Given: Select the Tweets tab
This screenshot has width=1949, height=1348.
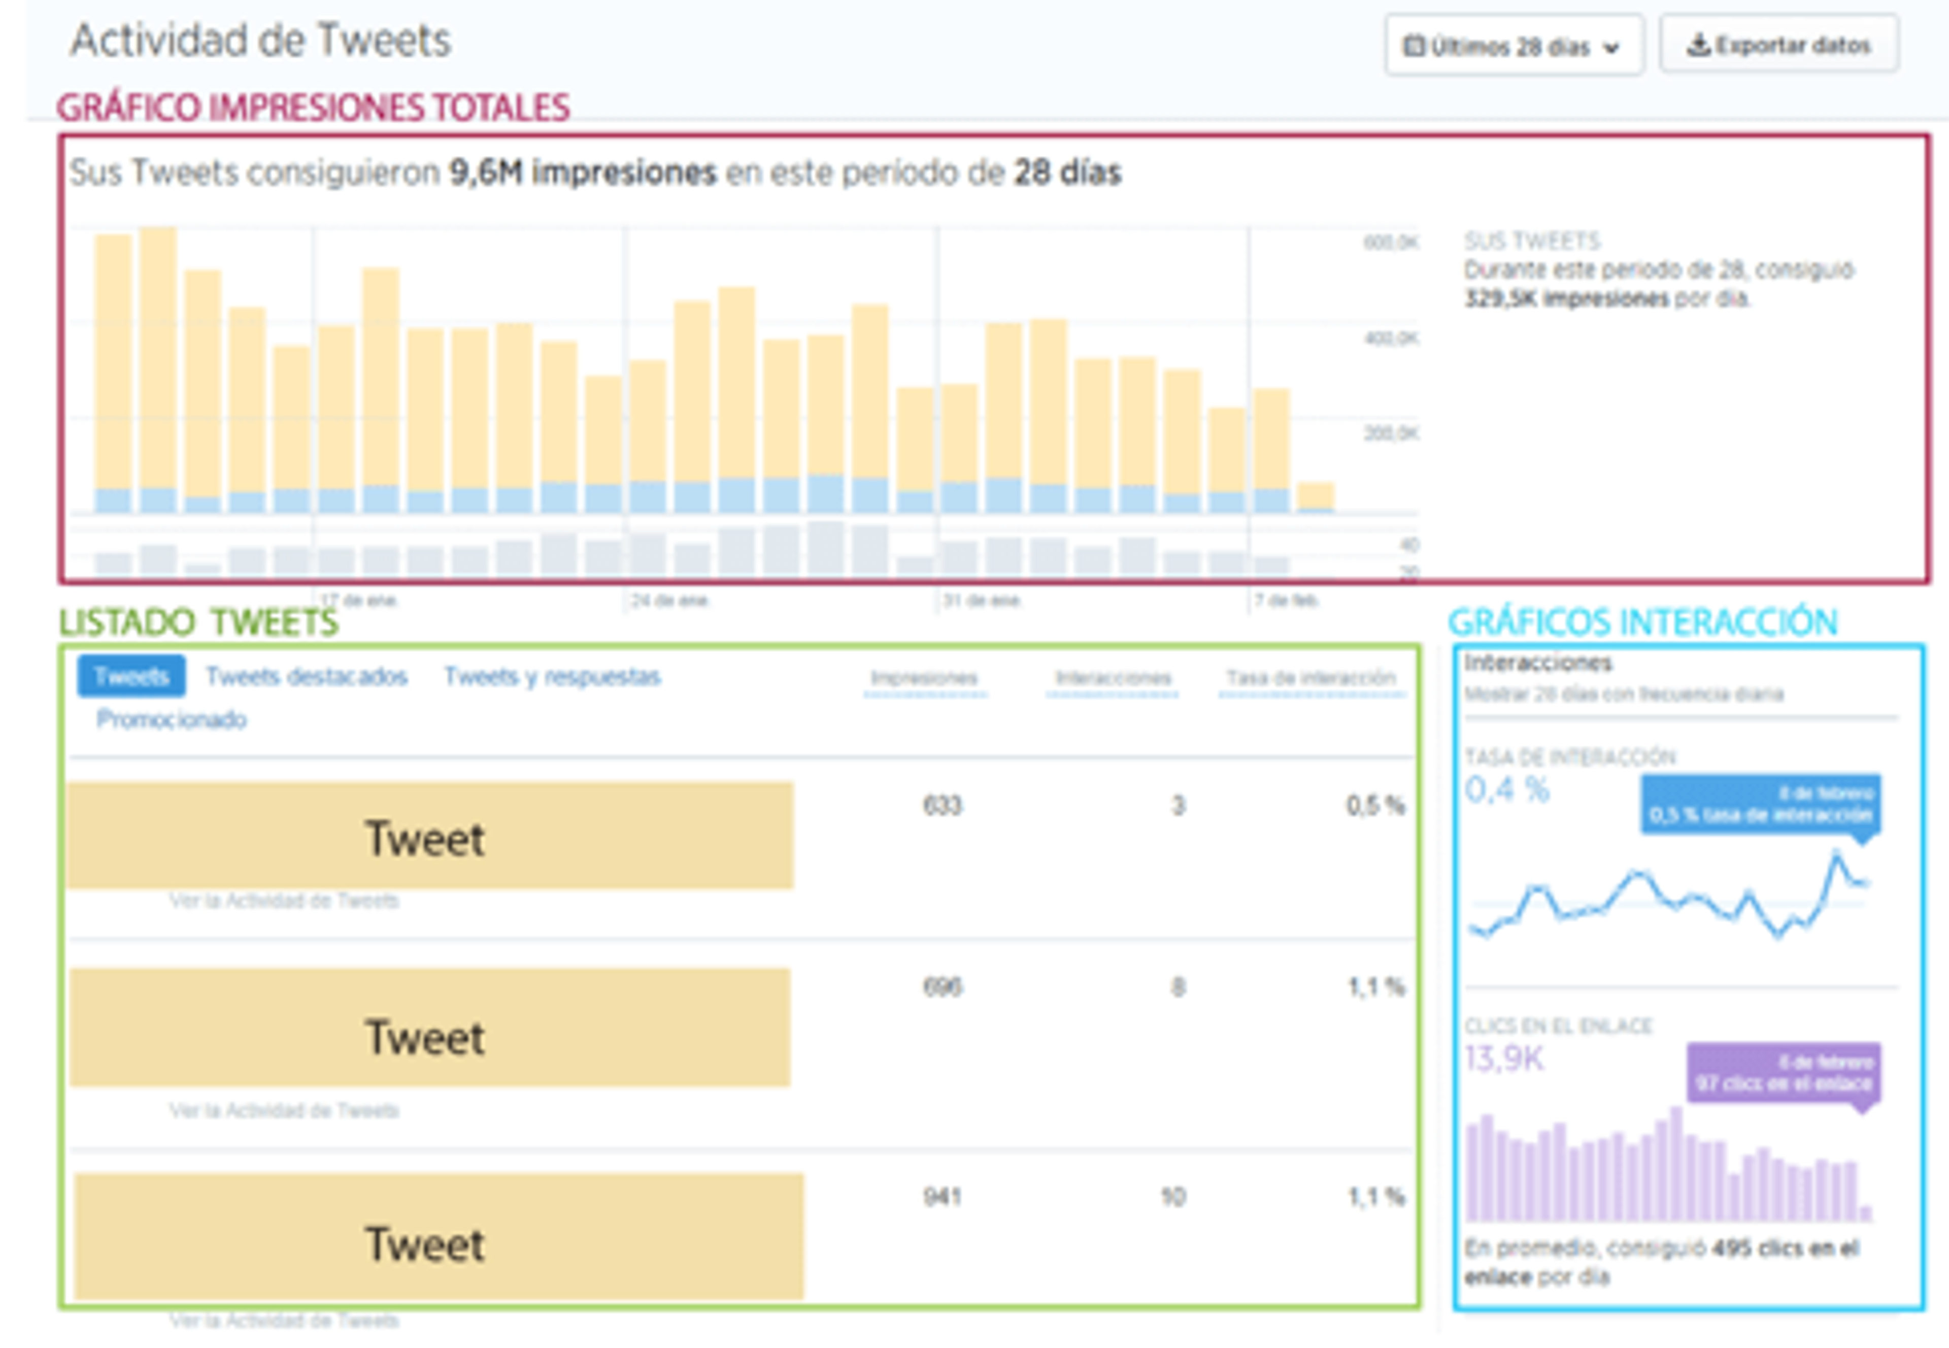Looking at the screenshot, I should pyautogui.click(x=131, y=676).
